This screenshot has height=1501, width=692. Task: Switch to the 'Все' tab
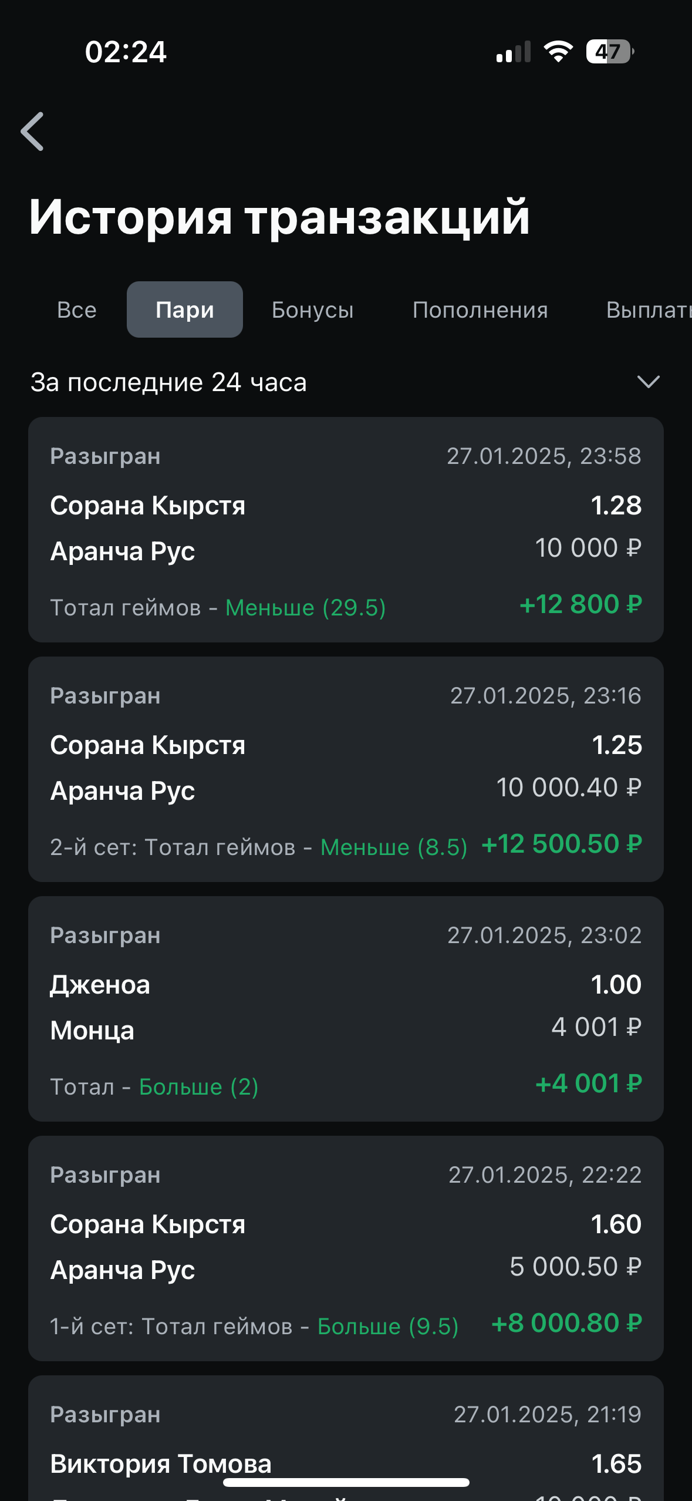pos(77,309)
